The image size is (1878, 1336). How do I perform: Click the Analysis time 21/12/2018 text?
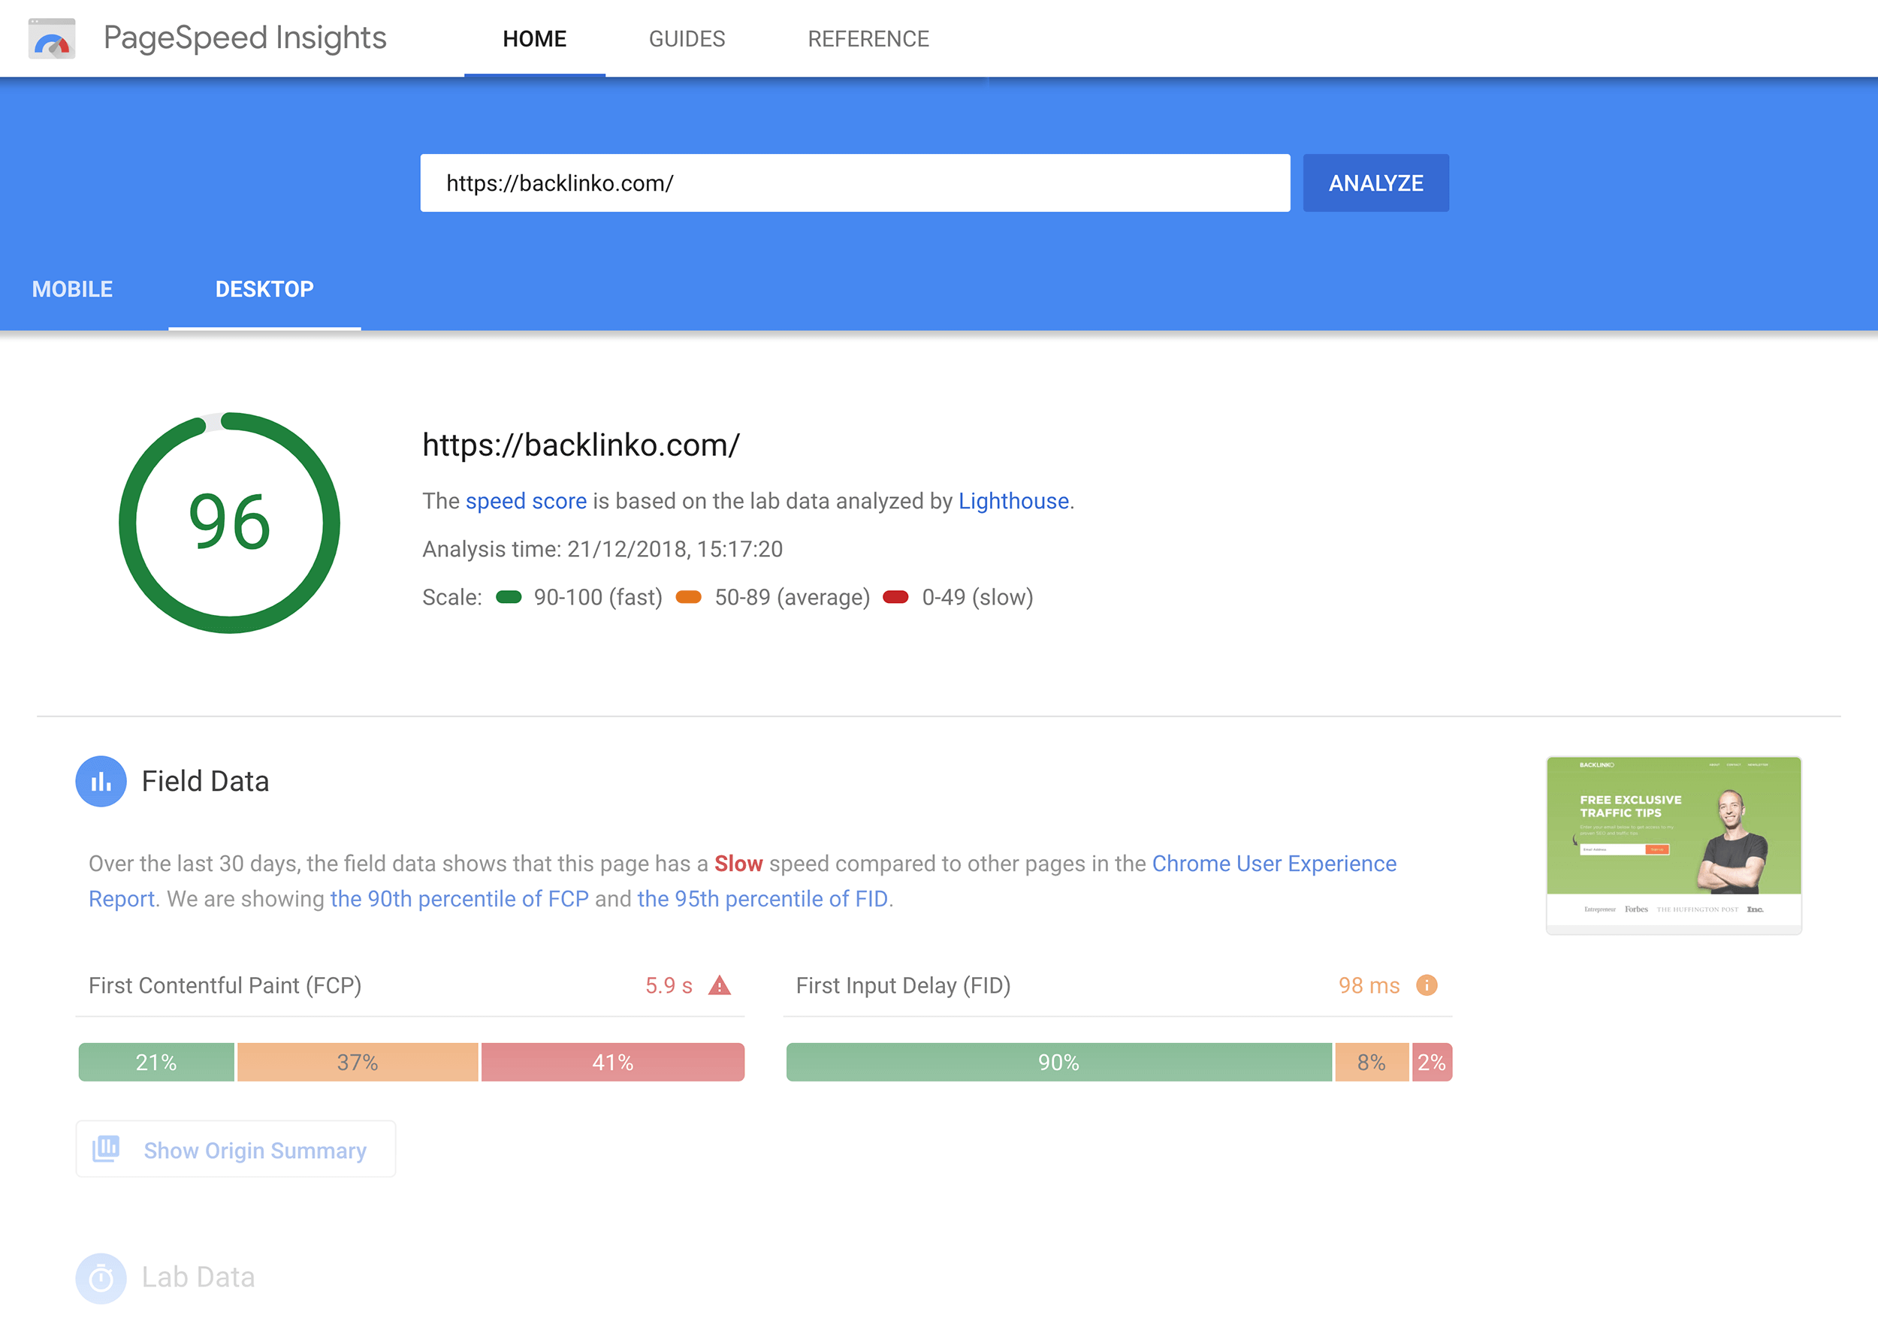602,549
